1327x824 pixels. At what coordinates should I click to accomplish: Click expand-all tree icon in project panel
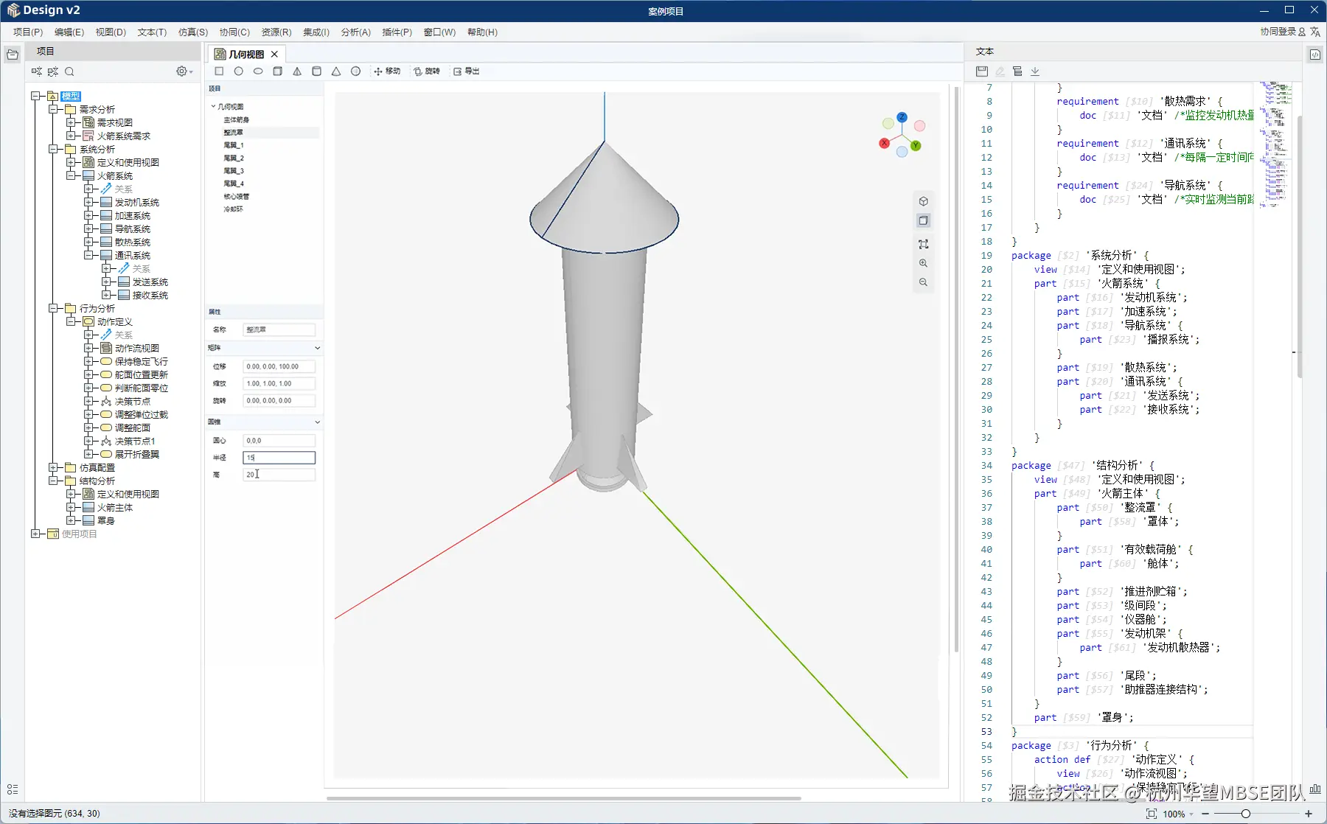tap(37, 71)
